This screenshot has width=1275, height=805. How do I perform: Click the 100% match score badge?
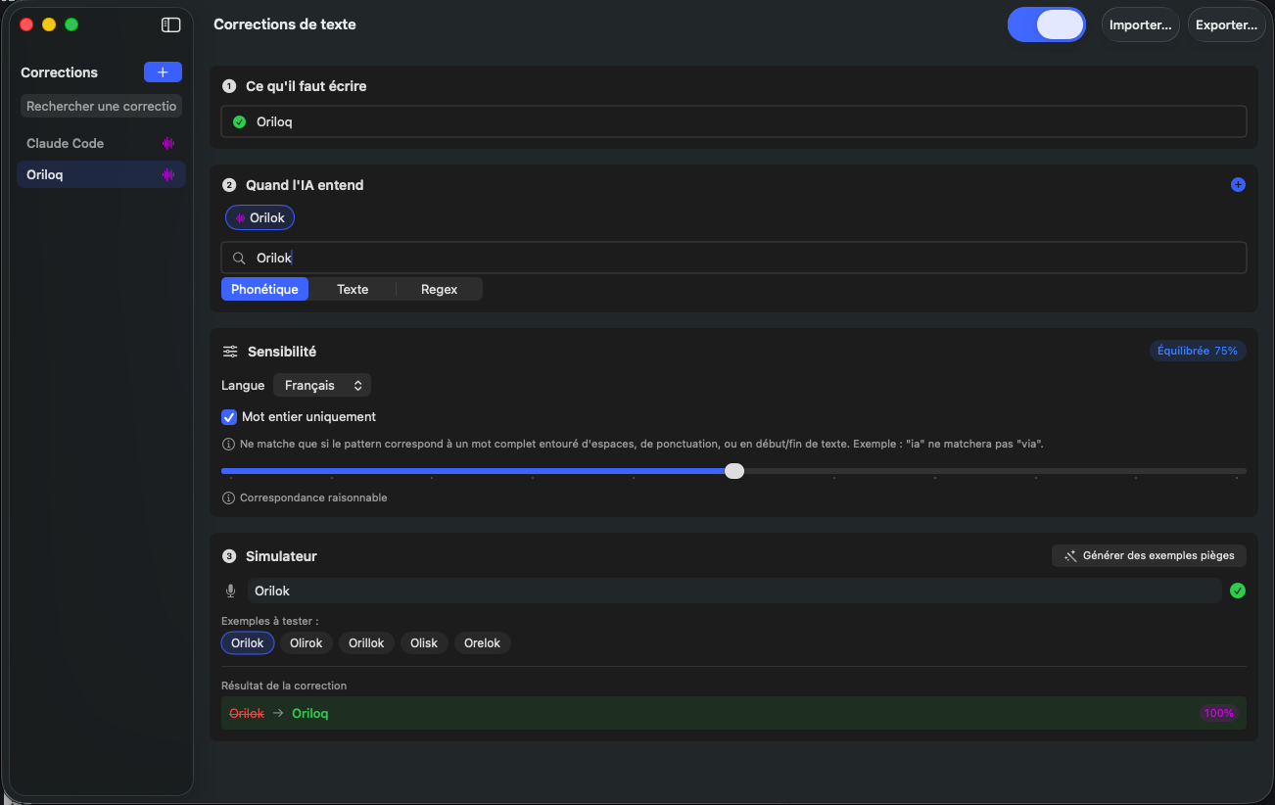coord(1219,713)
